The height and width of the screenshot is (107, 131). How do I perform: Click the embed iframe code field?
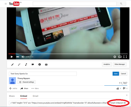click(68, 103)
